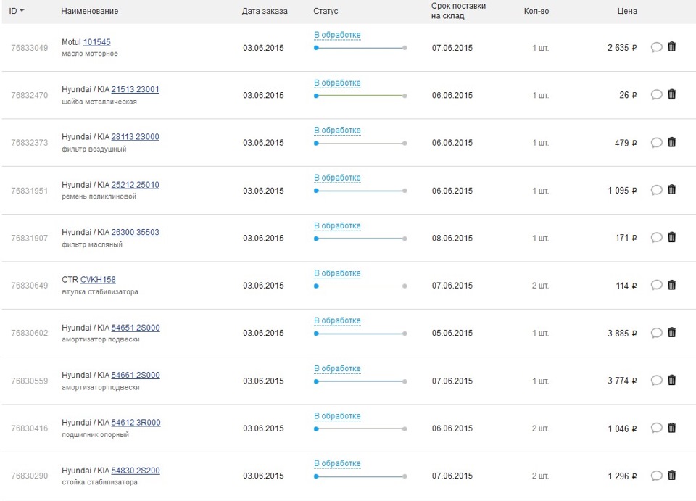
Task: Open comment icon for order 76830290
Action: point(657,476)
